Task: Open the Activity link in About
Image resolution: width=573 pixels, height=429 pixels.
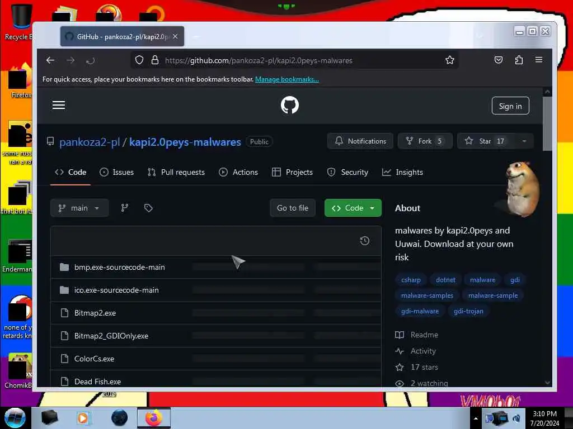Action: [x=416, y=351]
